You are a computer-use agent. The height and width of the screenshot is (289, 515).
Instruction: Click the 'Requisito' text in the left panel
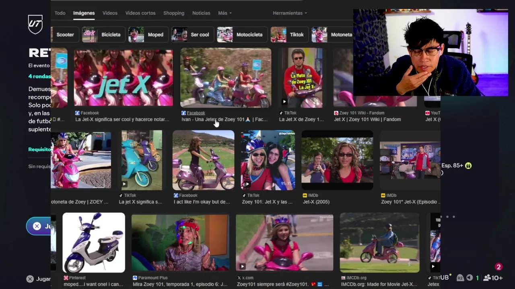pyautogui.click(x=39, y=149)
